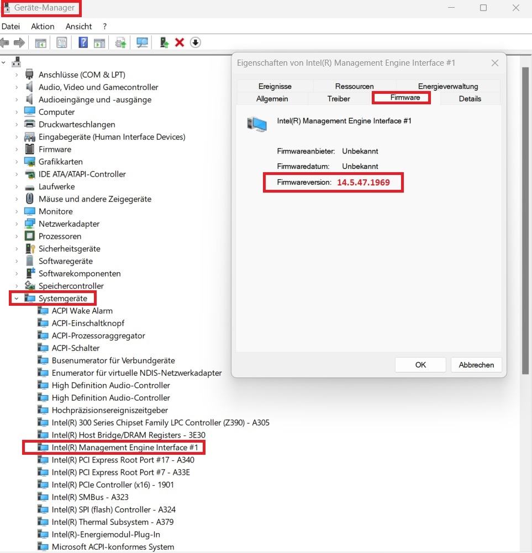Select Intel(R) Management Engine Interface #1 in tree
The width and height of the screenshot is (532, 553).
tap(125, 448)
